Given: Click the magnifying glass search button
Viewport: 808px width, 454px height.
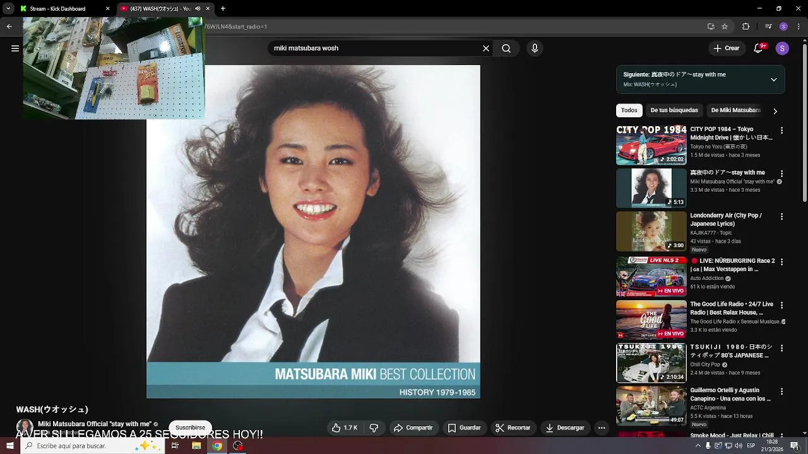Looking at the screenshot, I should (506, 49).
